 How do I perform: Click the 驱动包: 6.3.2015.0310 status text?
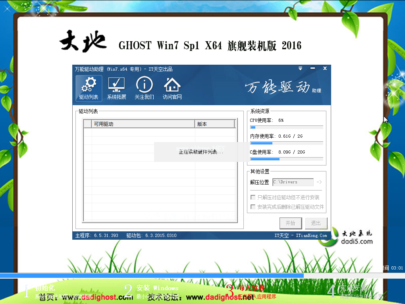[x=152, y=236]
